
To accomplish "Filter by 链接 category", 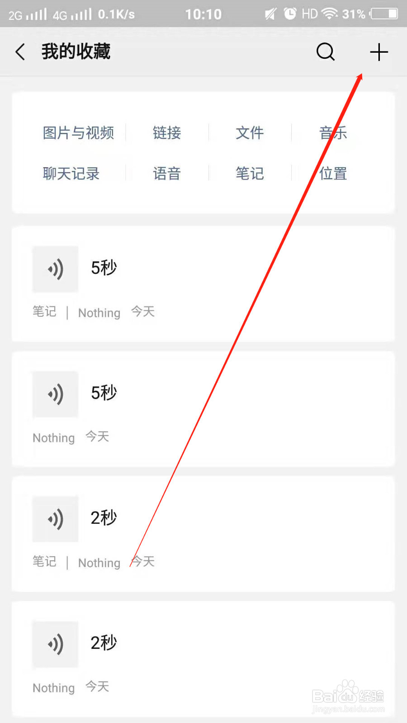I will (x=167, y=133).
